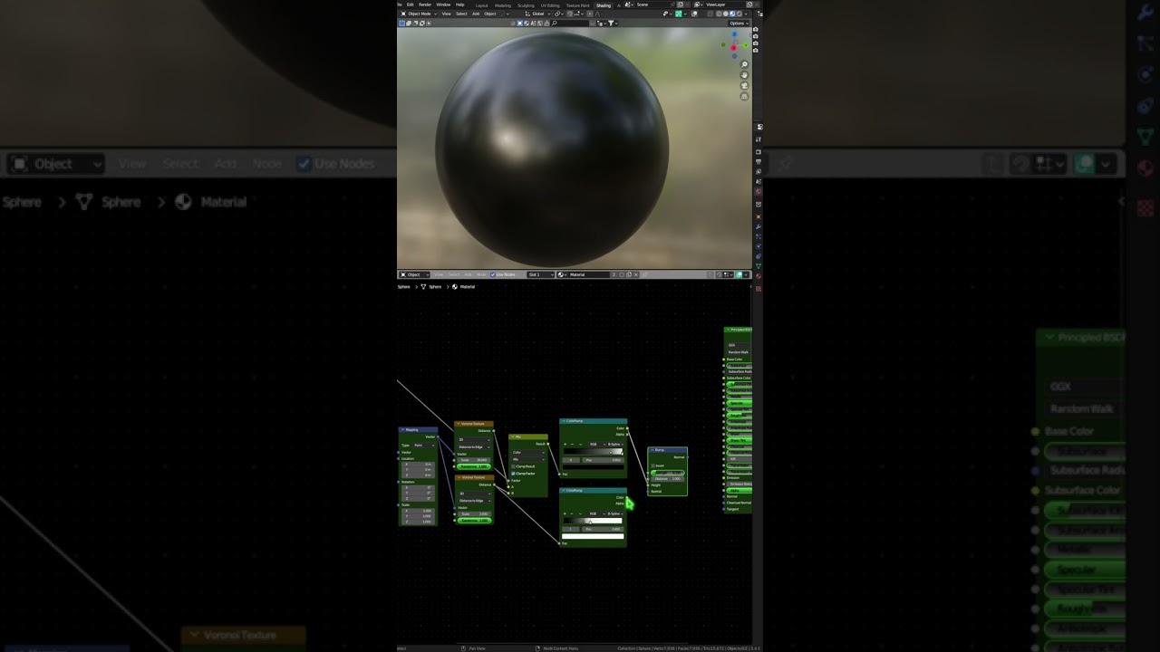Switch viewport to wireframe shading
This screenshot has width=1160, height=652.
pyautogui.click(x=719, y=14)
